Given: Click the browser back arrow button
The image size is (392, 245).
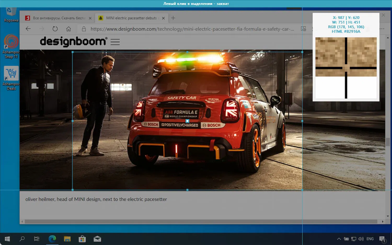Looking at the screenshot, I should coord(28,29).
